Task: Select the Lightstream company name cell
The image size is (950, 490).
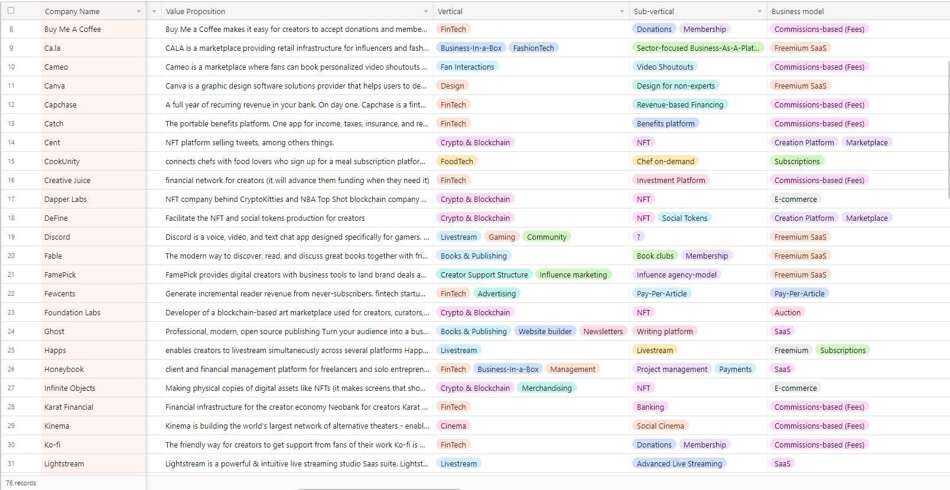Action: coord(93,463)
